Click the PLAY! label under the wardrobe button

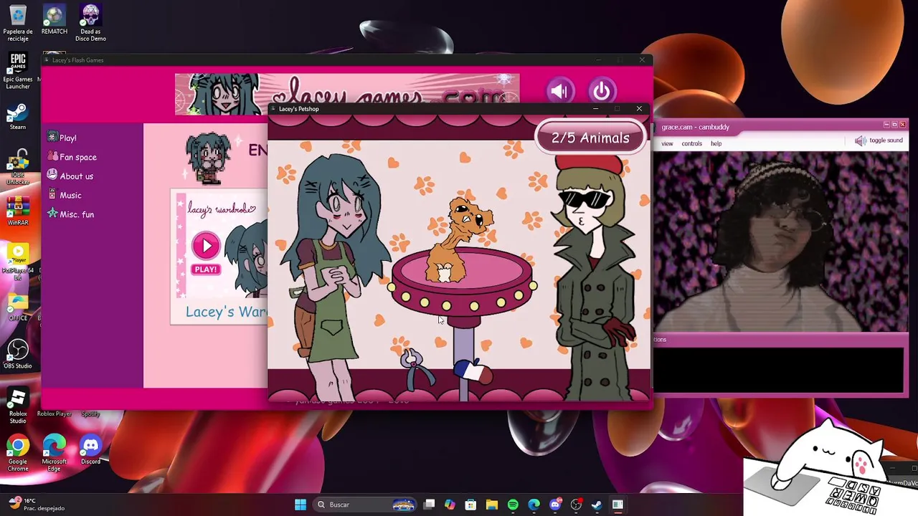pos(205,269)
